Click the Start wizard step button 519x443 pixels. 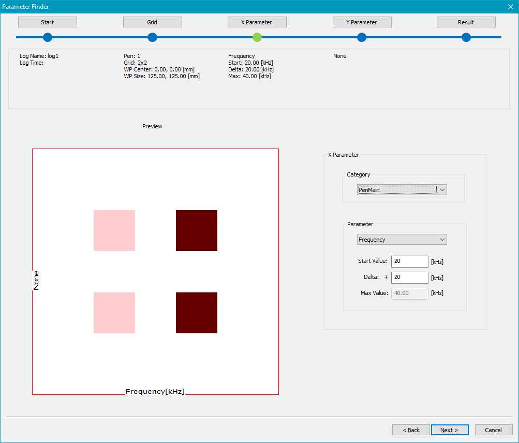coord(48,22)
